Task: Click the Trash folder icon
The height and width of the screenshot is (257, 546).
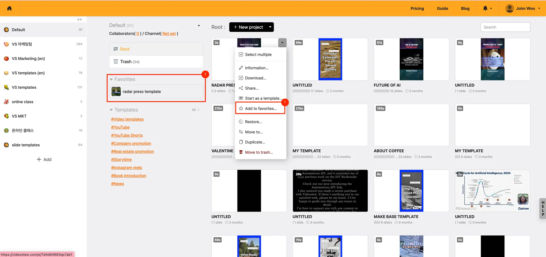Action: pos(116,62)
